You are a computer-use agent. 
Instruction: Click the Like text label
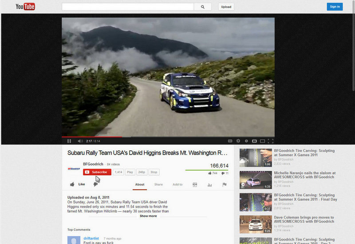pyautogui.click(x=82, y=184)
